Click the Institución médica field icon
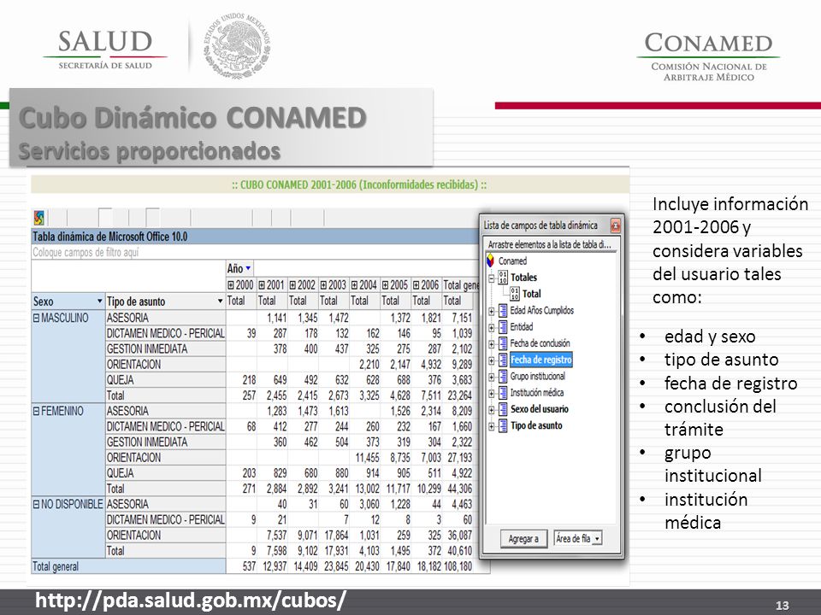 point(503,393)
